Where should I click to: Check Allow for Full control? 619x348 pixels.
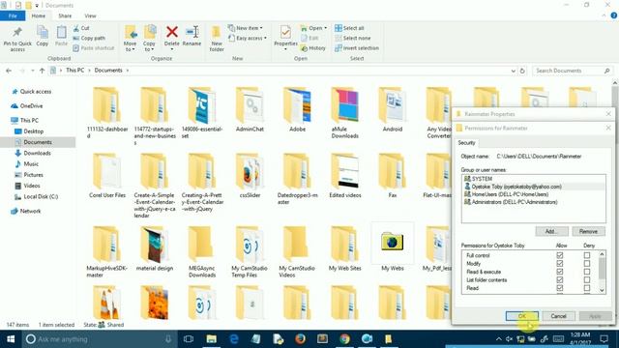560,255
